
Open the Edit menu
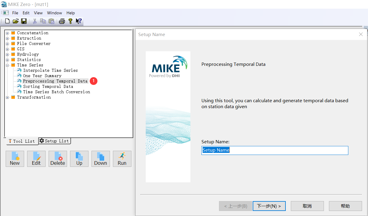pyautogui.click(x=26, y=13)
